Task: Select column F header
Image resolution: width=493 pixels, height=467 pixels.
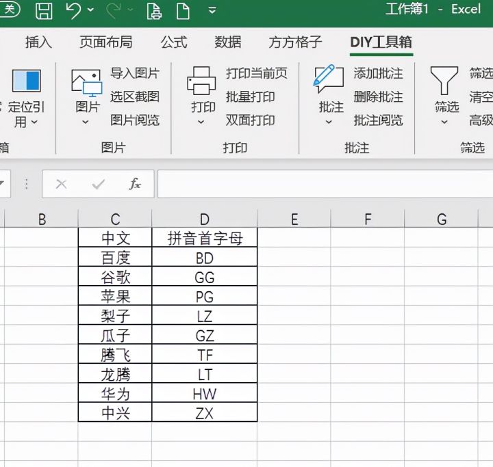Action: coord(368,219)
